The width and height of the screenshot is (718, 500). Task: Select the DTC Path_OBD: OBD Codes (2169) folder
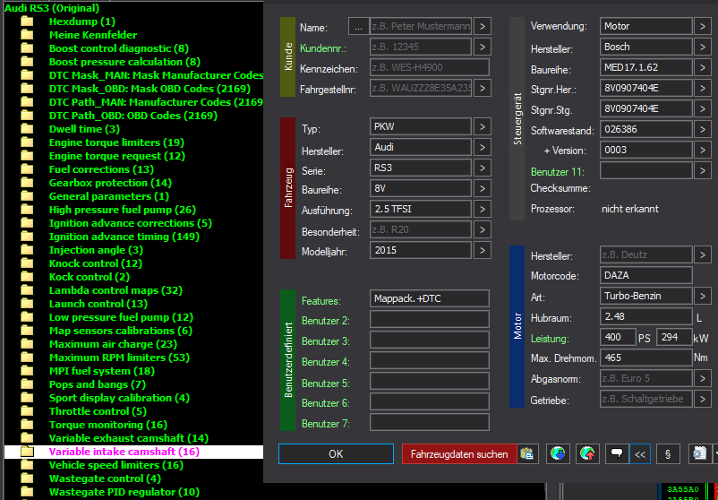(133, 116)
